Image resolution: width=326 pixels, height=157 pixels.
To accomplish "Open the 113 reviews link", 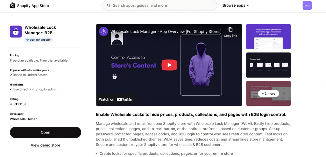I will click(22, 104).
